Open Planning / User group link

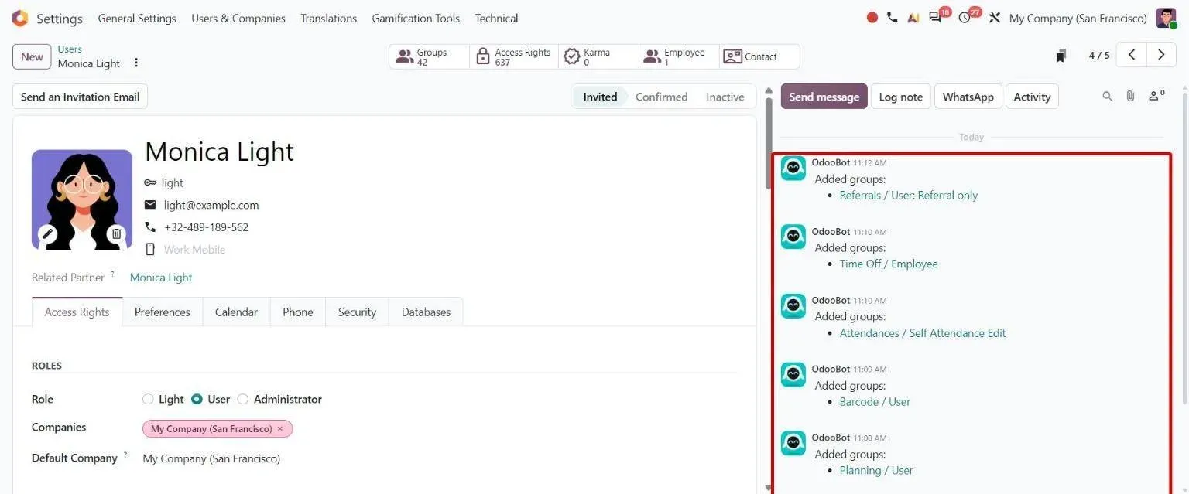click(876, 470)
